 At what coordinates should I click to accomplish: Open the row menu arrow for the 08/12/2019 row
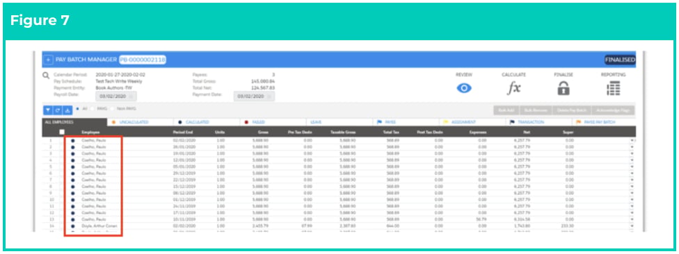coord(632,193)
